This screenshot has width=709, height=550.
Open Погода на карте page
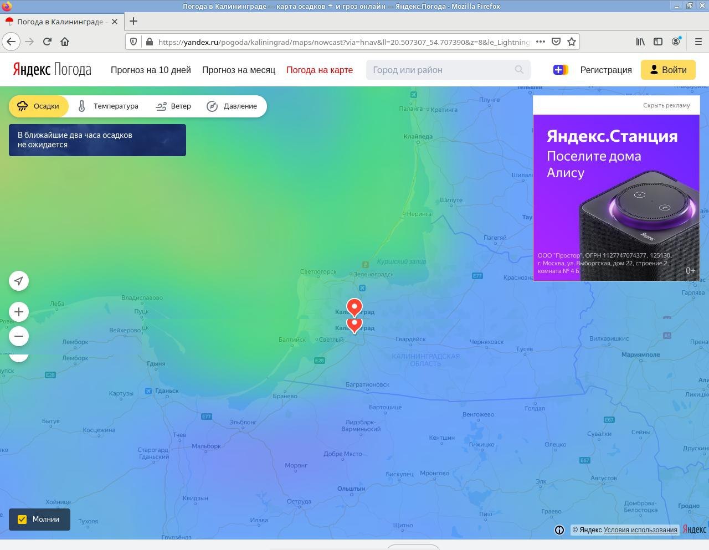pos(320,70)
